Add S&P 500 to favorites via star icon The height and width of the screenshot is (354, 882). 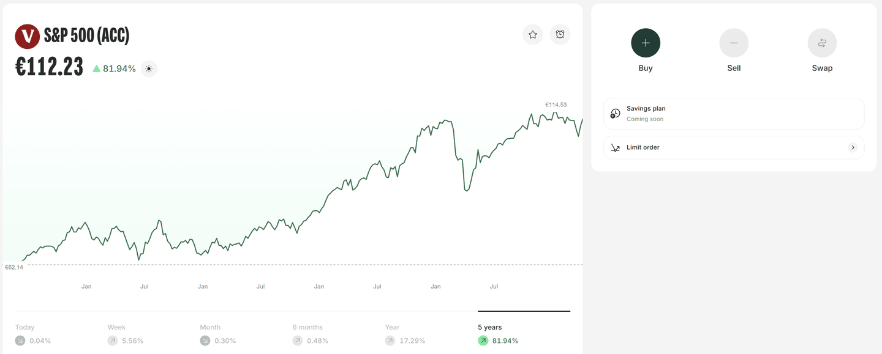click(x=532, y=34)
